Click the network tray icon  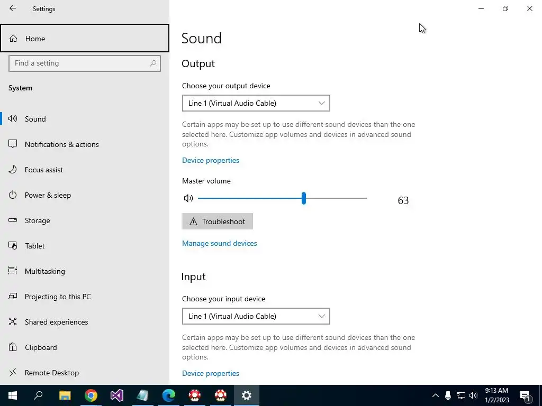pyautogui.click(x=461, y=395)
